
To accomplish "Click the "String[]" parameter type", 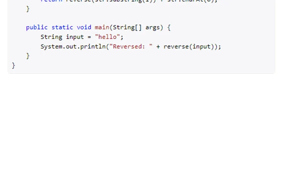I will click(127, 28).
